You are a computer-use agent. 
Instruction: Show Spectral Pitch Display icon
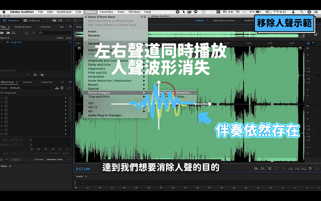(x=60, y=20)
